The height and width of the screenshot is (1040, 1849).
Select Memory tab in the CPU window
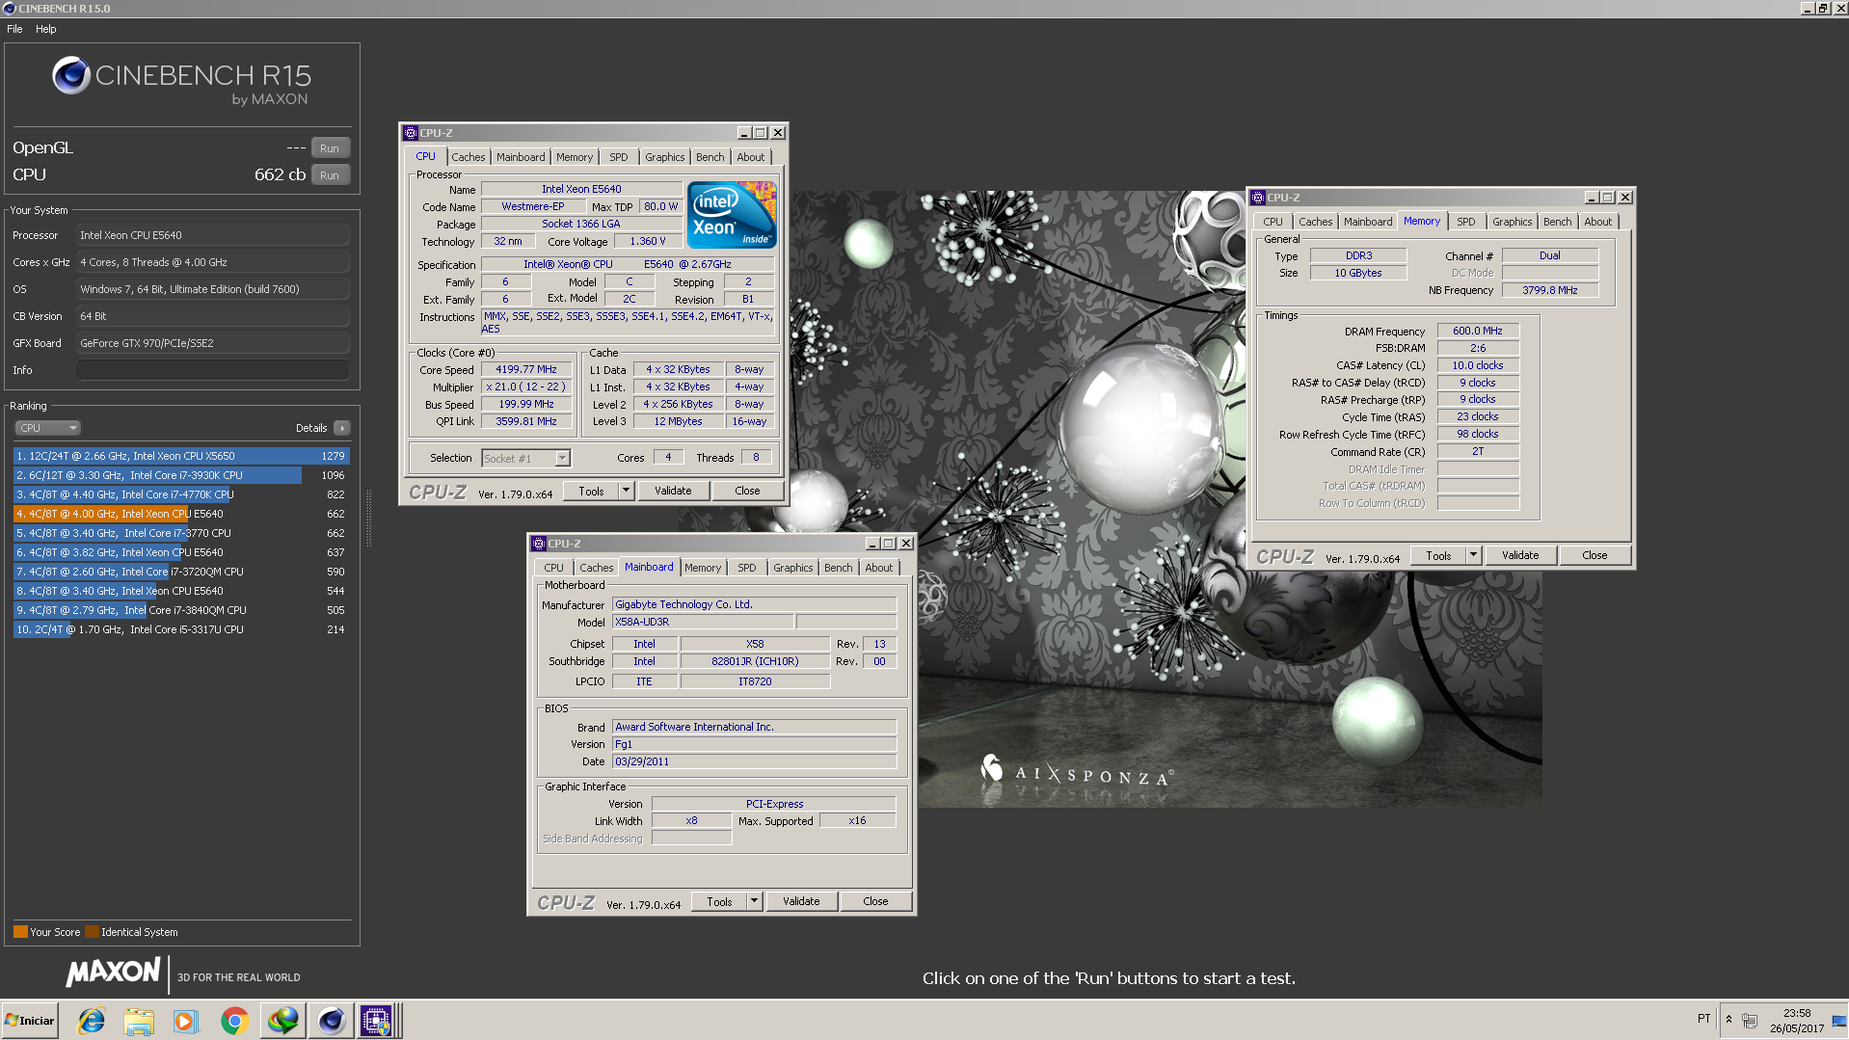(575, 157)
